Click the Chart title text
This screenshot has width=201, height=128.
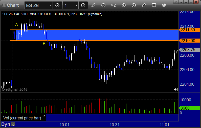(x=13, y=5)
